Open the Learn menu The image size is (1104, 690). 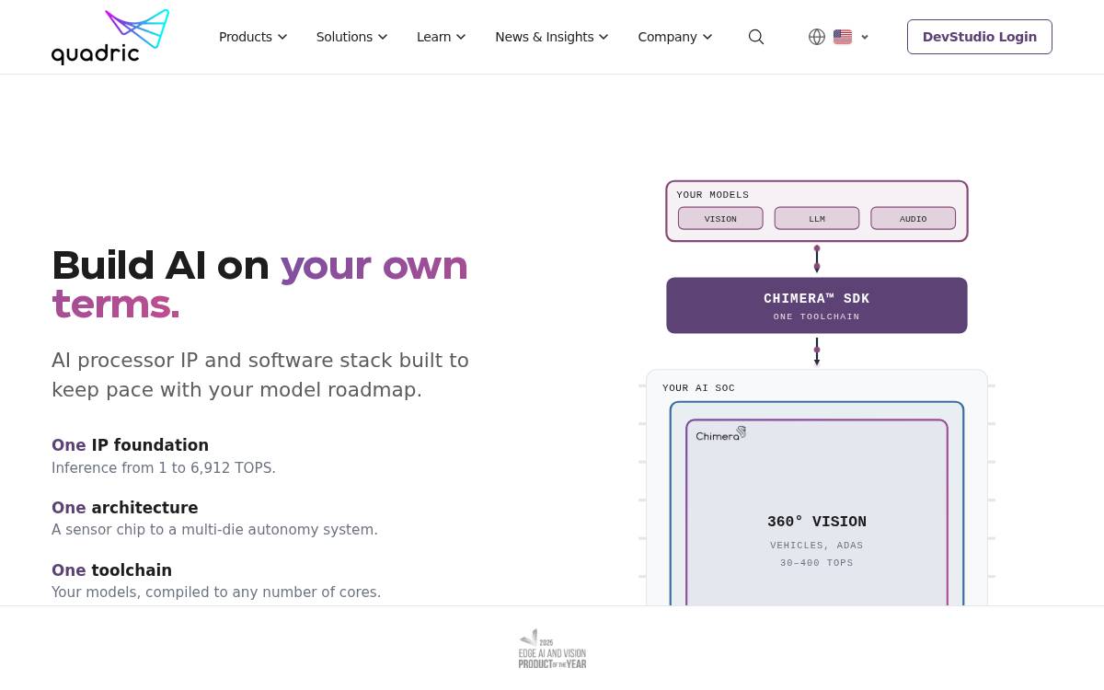[x=442, y=37]
